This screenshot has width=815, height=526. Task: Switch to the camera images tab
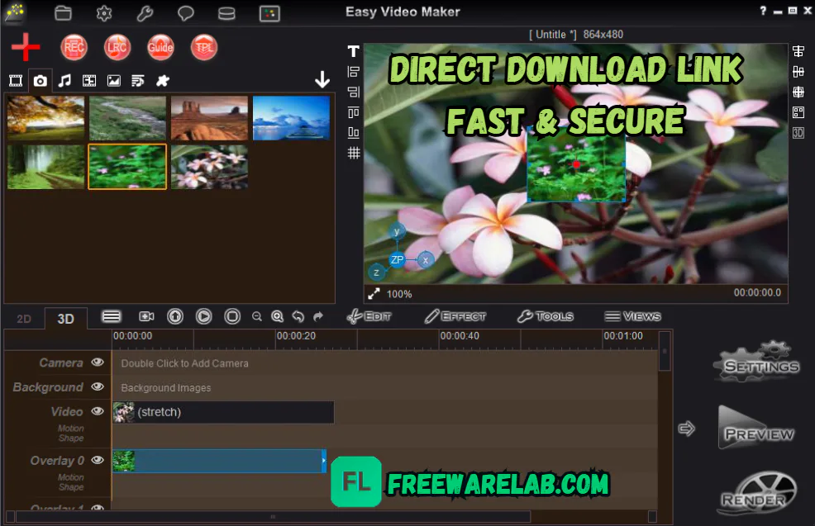tap(40, 80)
